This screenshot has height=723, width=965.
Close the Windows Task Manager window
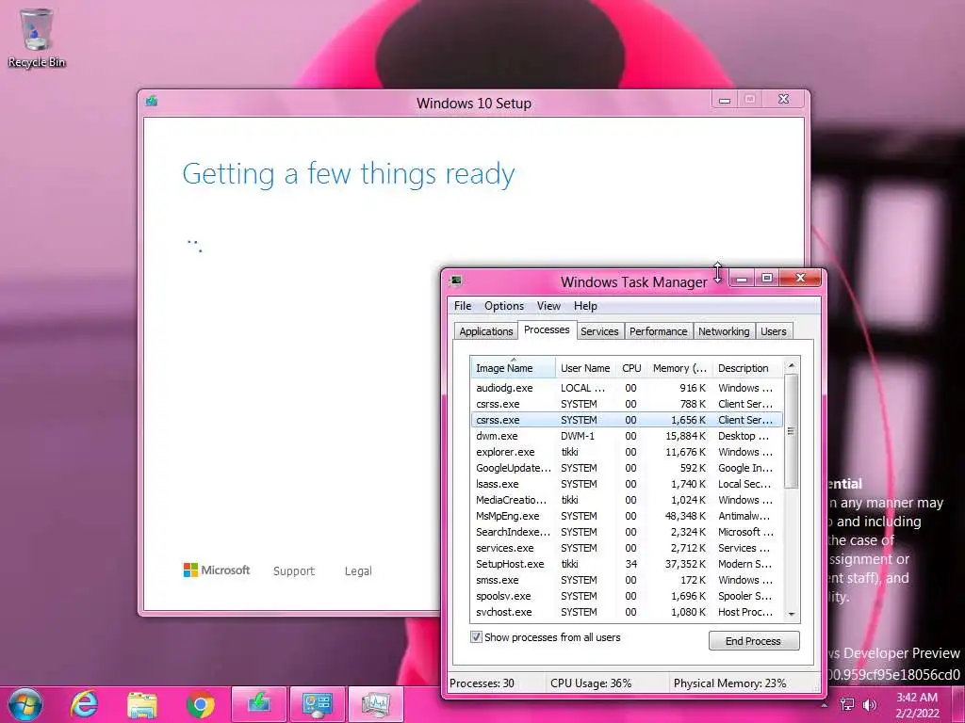pyautogui.click(x=801, y=278)
